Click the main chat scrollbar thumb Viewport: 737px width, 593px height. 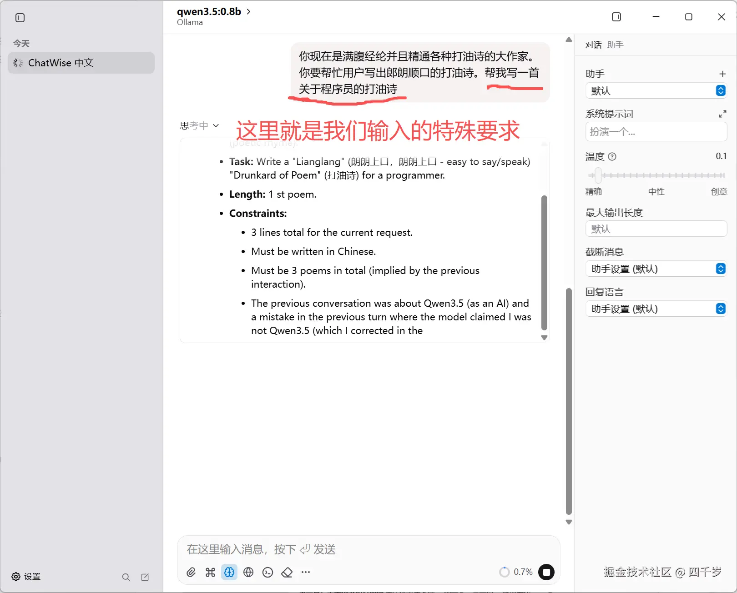pos(569,401)
